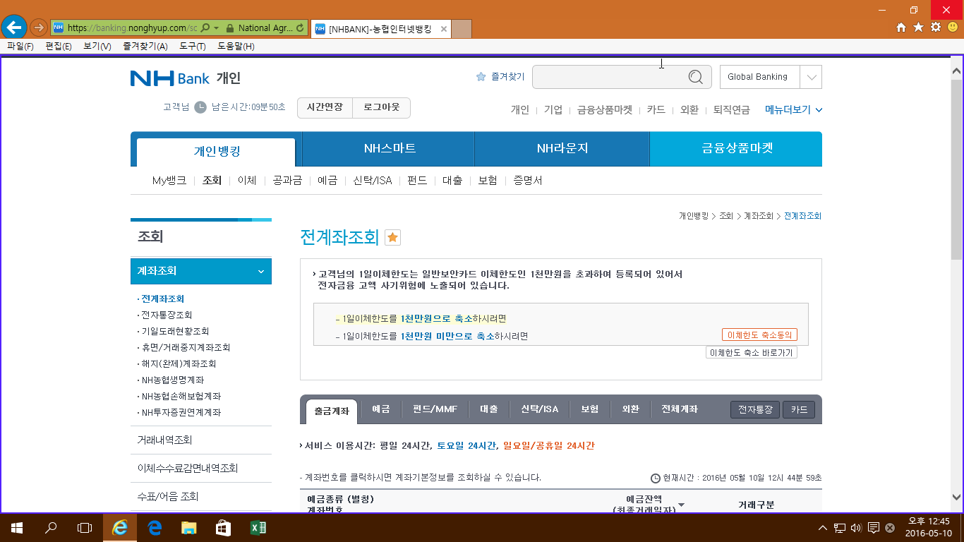The height and width of the screenshot is (542, 964).
Task: Open Internet Explorer from the taskbar
Action: [x=120, y=527]
